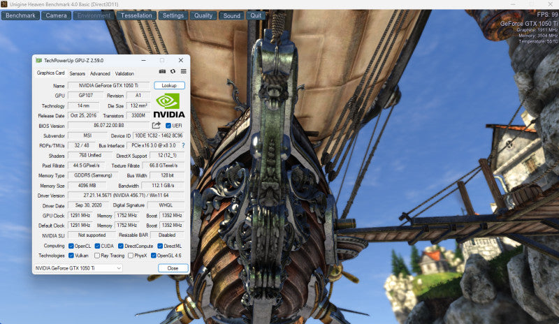
Task: Open the GPU selection dropdown in GPU-Z
Action: (78, 268)
